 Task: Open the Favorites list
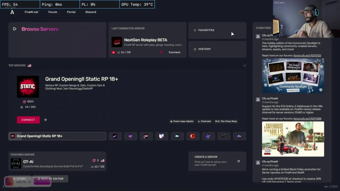[217, 30]
